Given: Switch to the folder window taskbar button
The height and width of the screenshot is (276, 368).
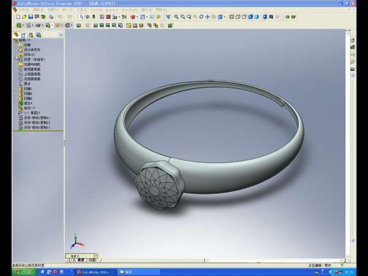Looking at the screenshot, I should click(139, 272).
